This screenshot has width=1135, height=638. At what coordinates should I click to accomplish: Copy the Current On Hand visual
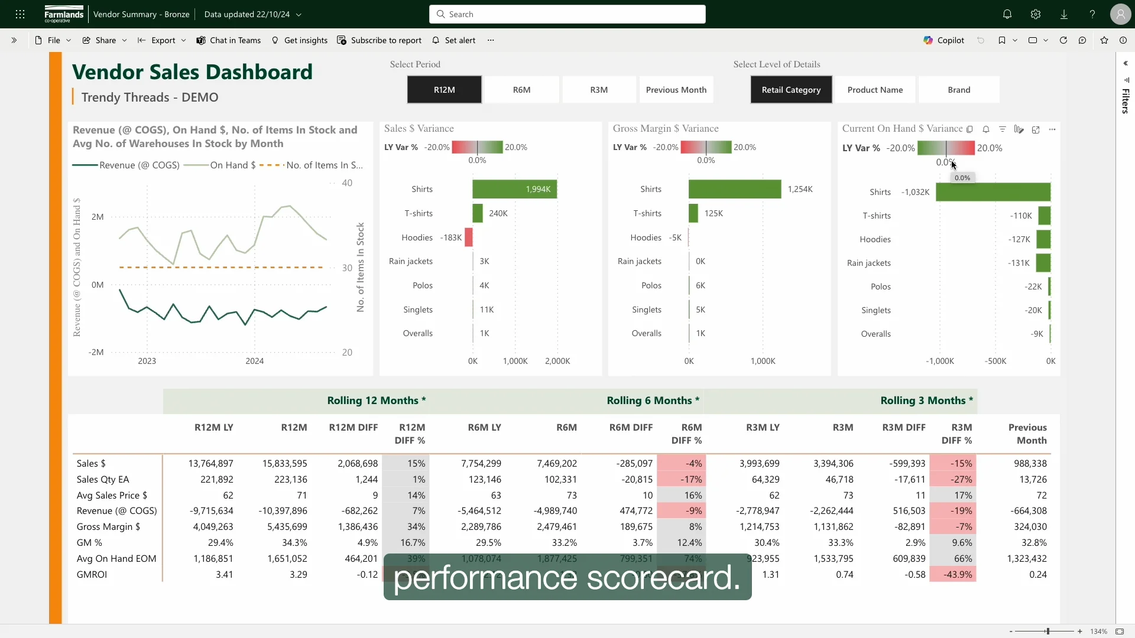point(969,129)
